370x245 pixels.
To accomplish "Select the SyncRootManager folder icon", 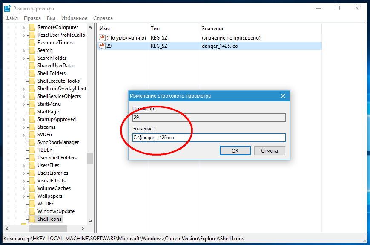I will pyautogui.click(x=32, y=142).
